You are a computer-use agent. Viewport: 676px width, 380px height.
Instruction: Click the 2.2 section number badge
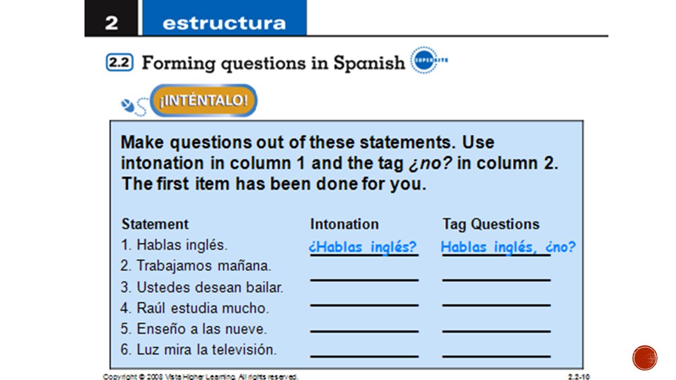click(119, 63)
